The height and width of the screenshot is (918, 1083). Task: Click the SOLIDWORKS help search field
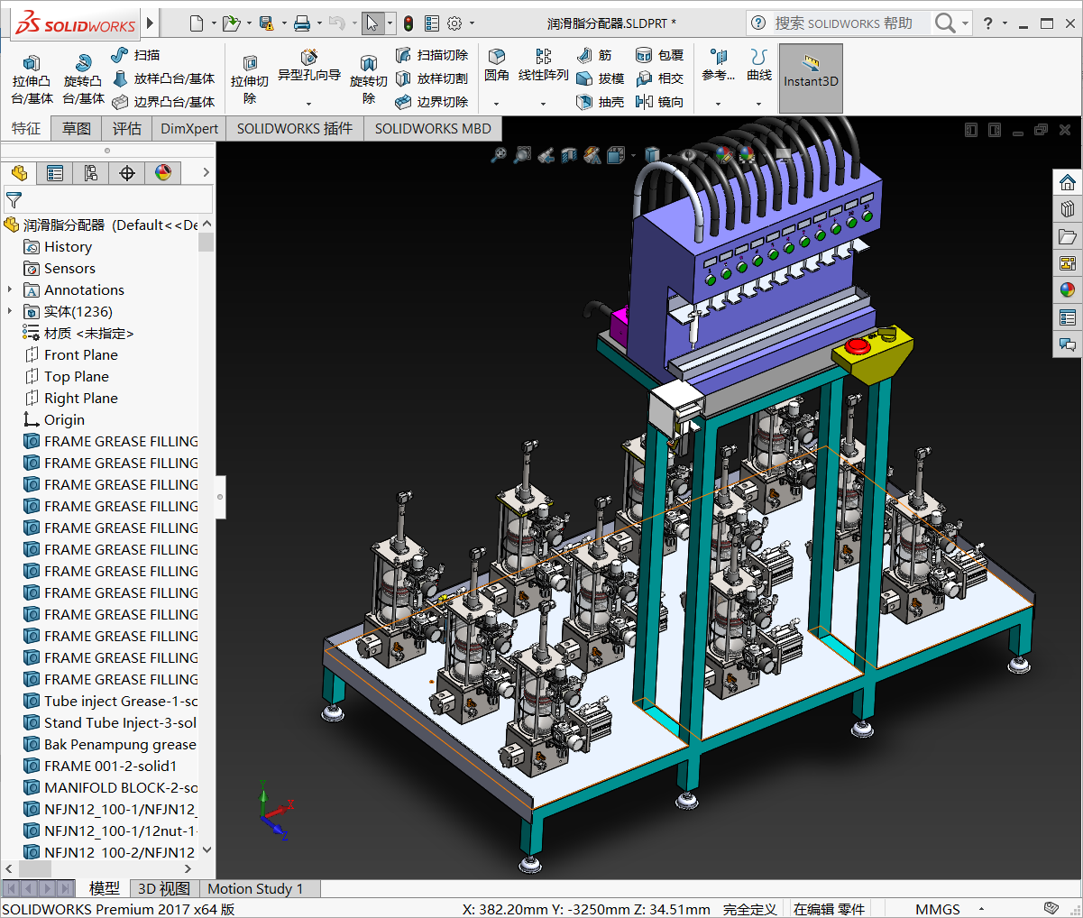click(843, 23)
